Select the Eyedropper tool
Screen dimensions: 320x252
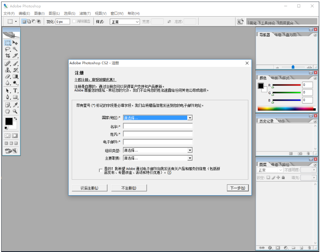click(15, 105)
